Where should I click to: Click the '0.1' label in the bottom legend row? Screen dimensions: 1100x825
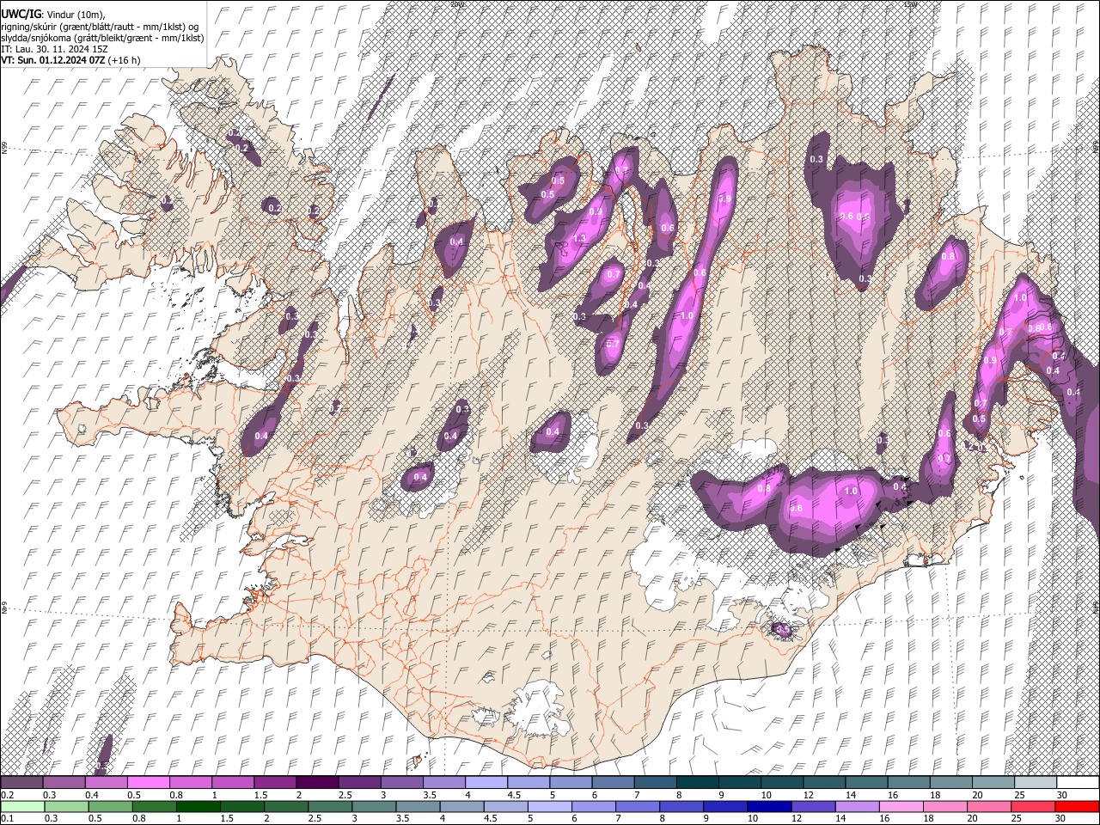pos(7,819)
